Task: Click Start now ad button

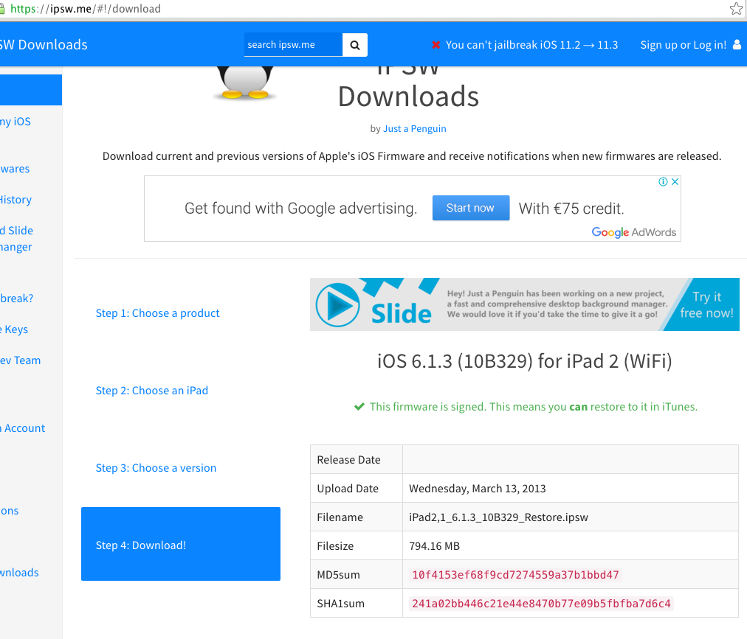Action: (x=471, y=208)
